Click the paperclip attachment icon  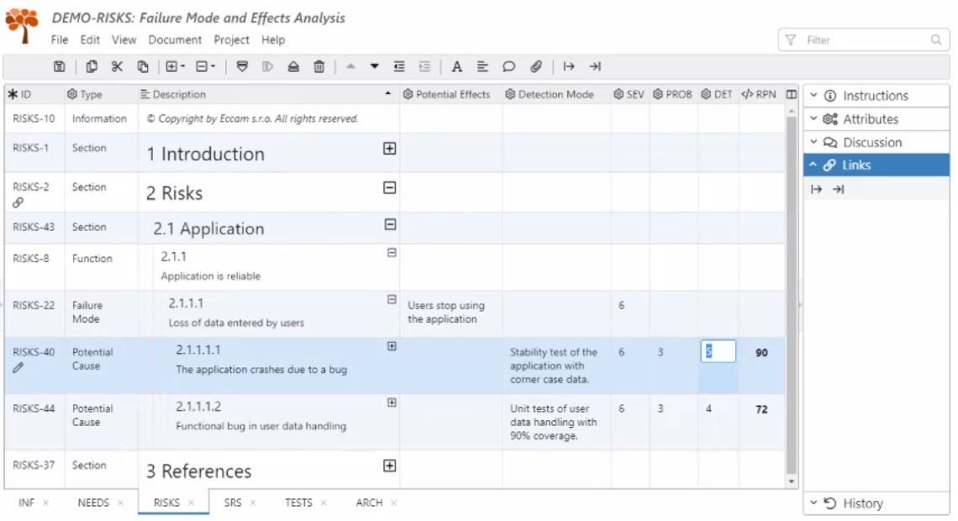pos(535,66)
